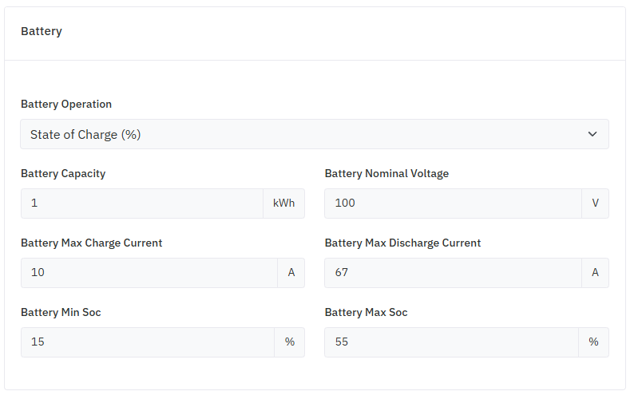Click the Battery section header title
Image resolution: width=642 pixels, height=399 pixels.
[x=42, y=32]
